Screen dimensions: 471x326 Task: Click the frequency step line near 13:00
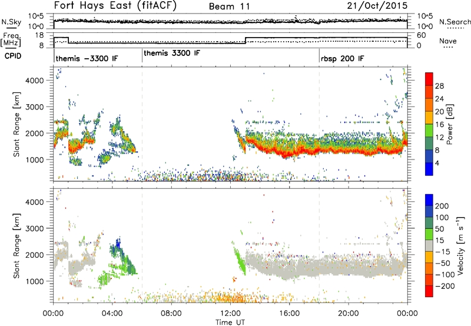click(x=246, y=41)
